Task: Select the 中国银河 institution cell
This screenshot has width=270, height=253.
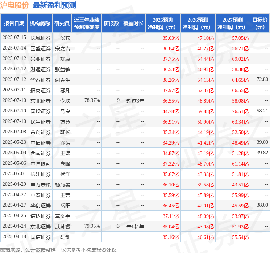Action: click(x=41, y=164)
